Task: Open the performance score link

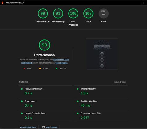Action: click(x=45, y=61)
